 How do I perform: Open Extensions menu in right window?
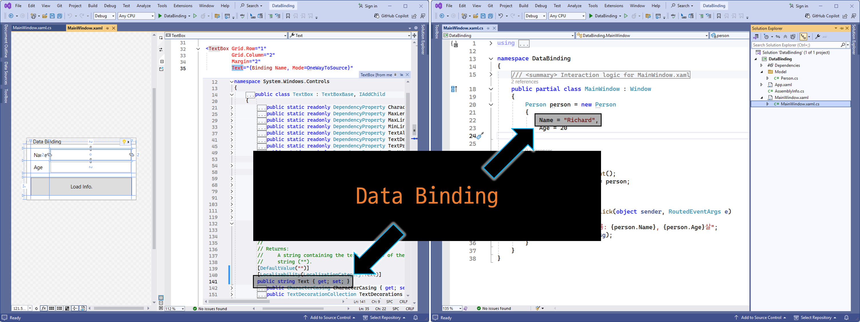tap(613, 6)
